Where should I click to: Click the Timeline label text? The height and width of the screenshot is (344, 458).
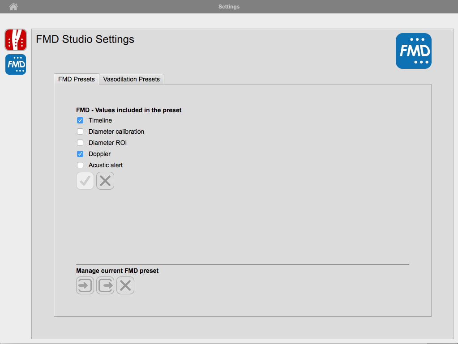(x=100, y=120)
